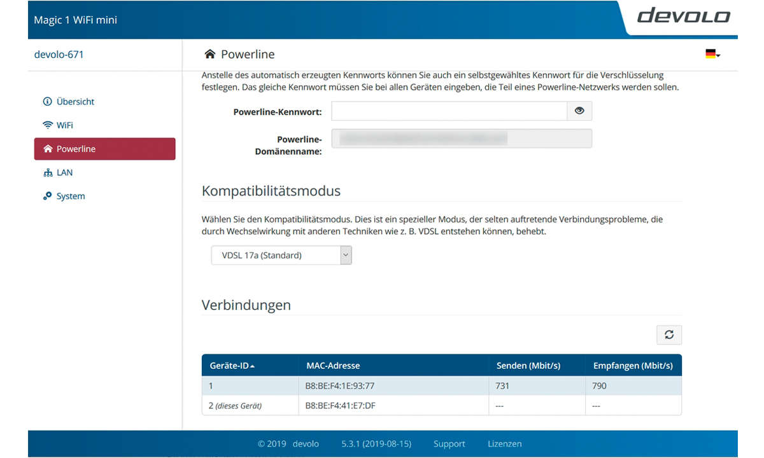Click the System gear icon in sidebar
Image resolution: width=764 pixels, height=458 pixels.
tap(47, 196)
